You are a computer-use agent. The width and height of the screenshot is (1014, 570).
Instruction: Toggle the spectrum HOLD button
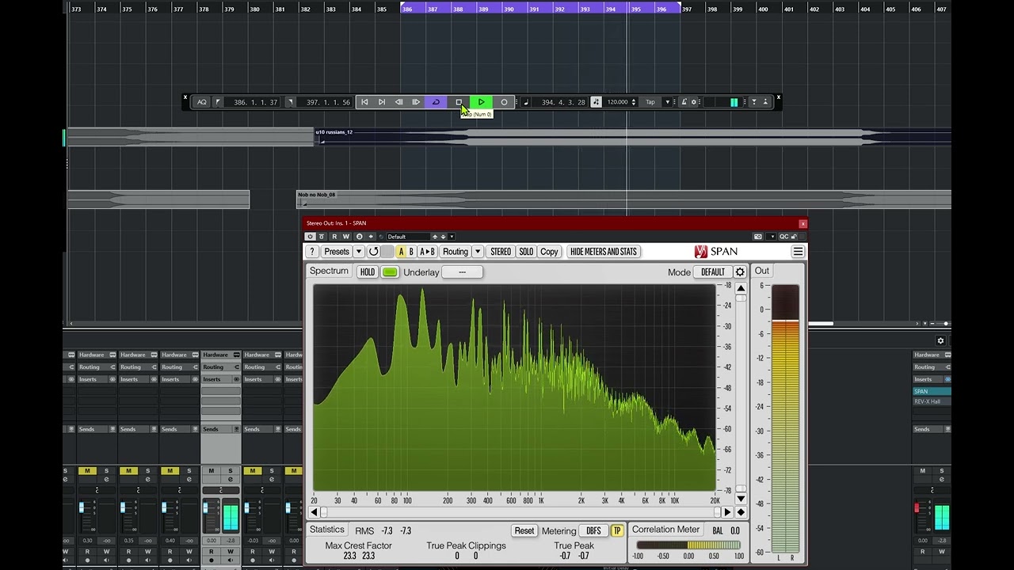click(368, 272)
